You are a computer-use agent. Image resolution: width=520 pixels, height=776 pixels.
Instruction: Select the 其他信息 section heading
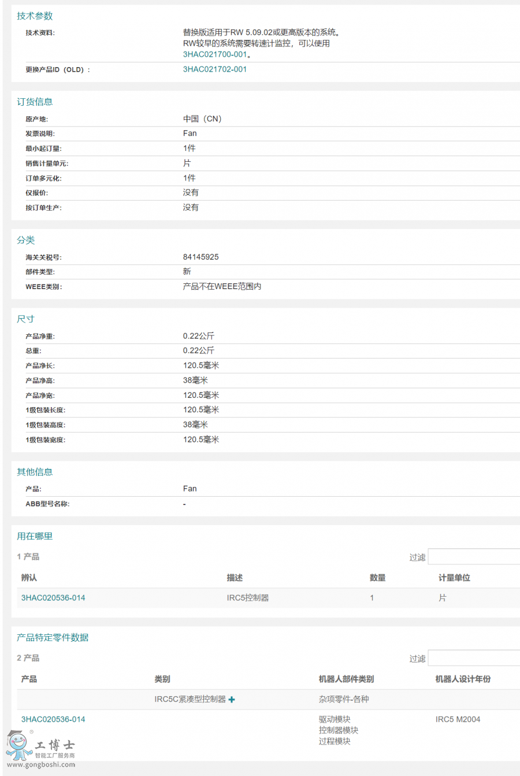tap(35, 471)
